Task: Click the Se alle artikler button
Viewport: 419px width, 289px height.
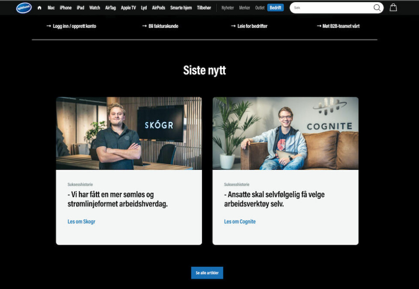Action: [207, 273]
